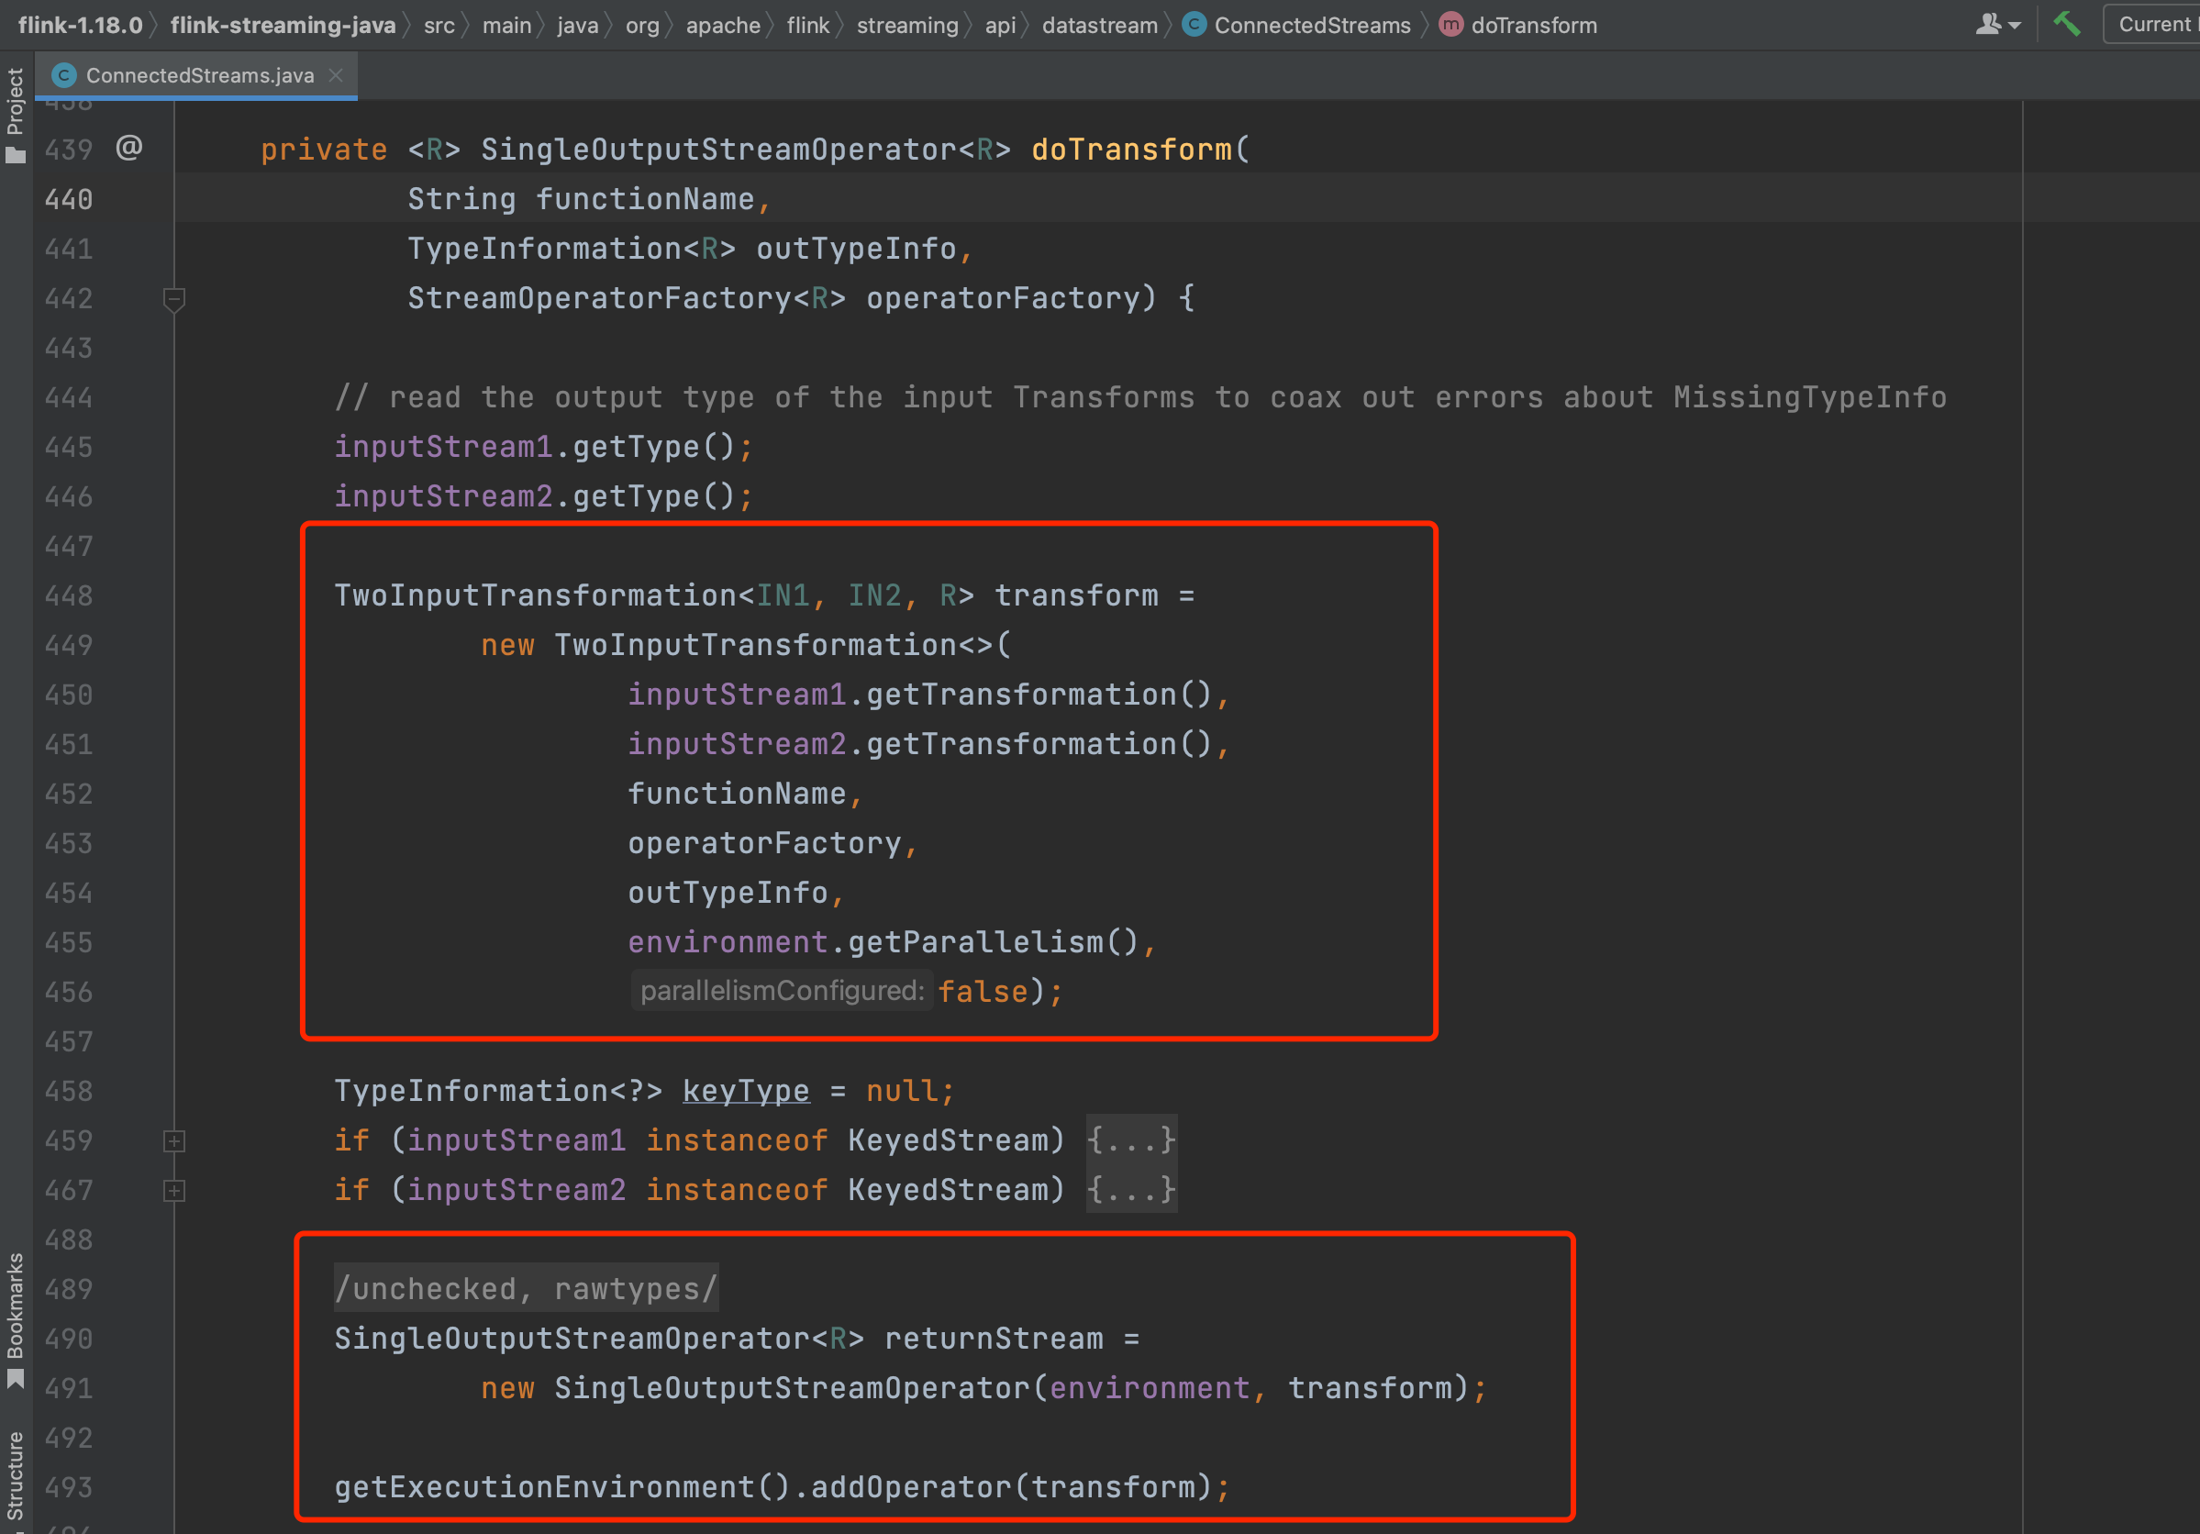Expand folded inputStream2 if block at line 467
Image resolution: width=2200 pixels, height=1534 pixels.
(173, 1191)
